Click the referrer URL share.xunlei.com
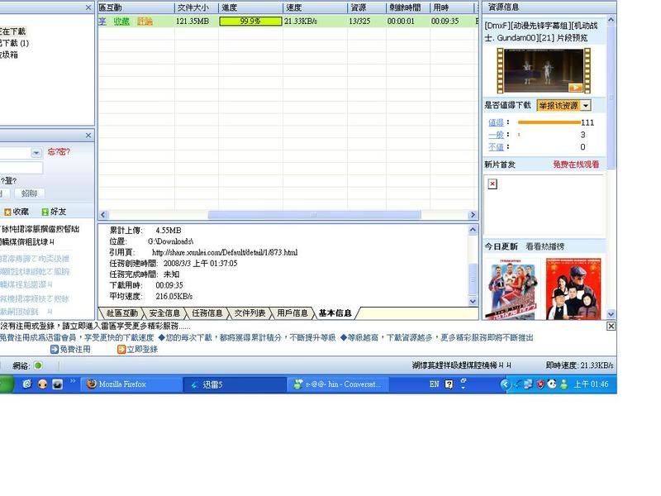 225,252
